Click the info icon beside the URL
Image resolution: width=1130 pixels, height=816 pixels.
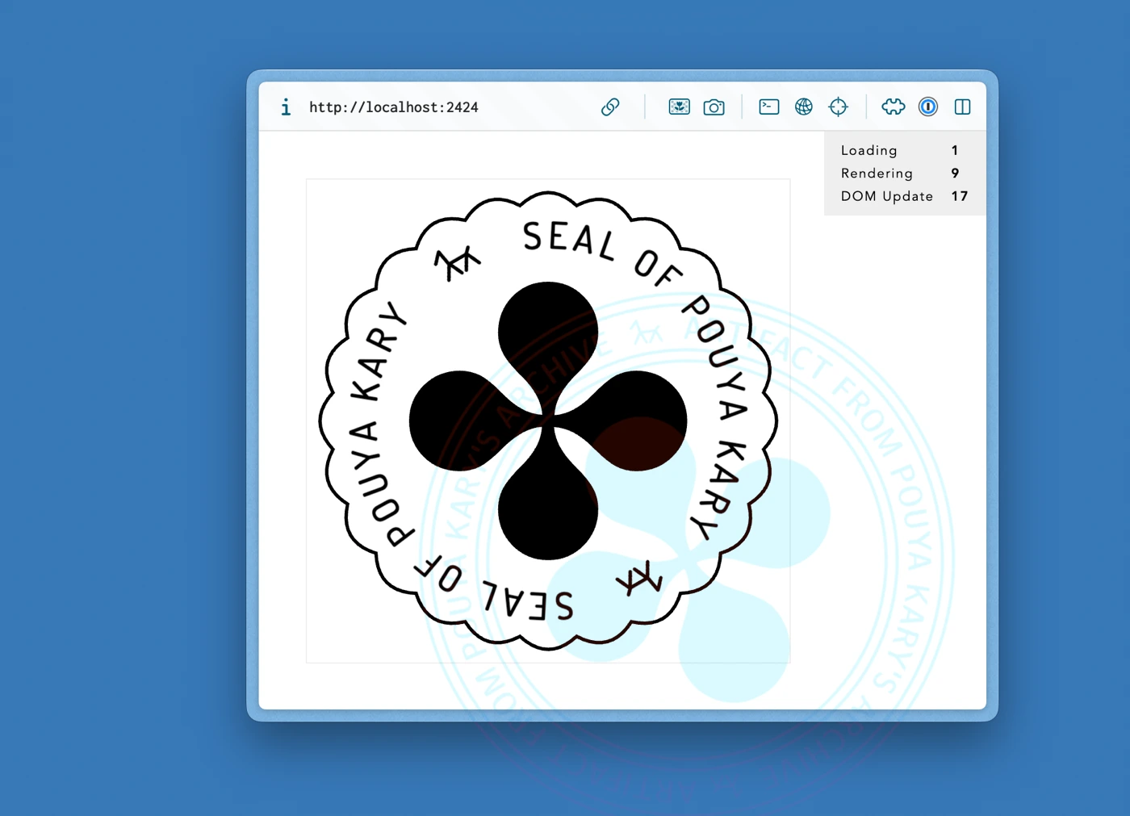[x=286, y=107]
